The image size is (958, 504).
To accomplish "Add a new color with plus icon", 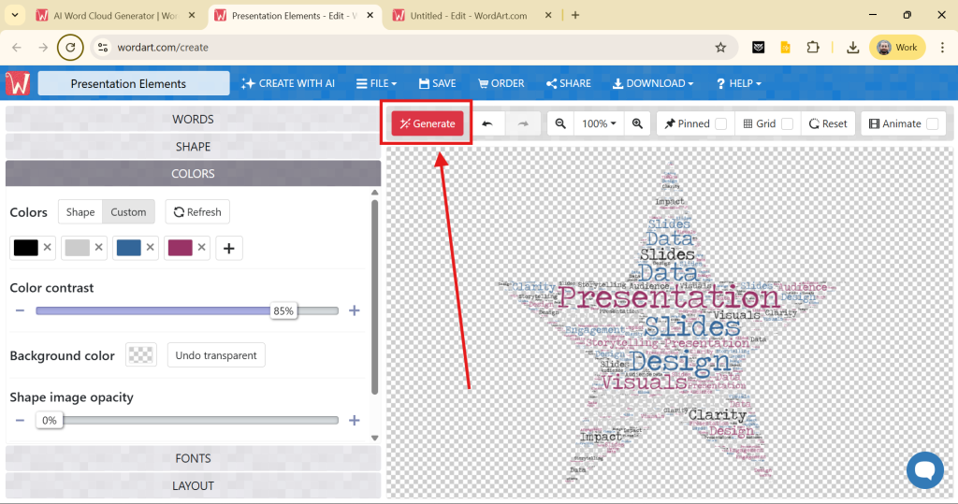I will (x=229, y=248).
